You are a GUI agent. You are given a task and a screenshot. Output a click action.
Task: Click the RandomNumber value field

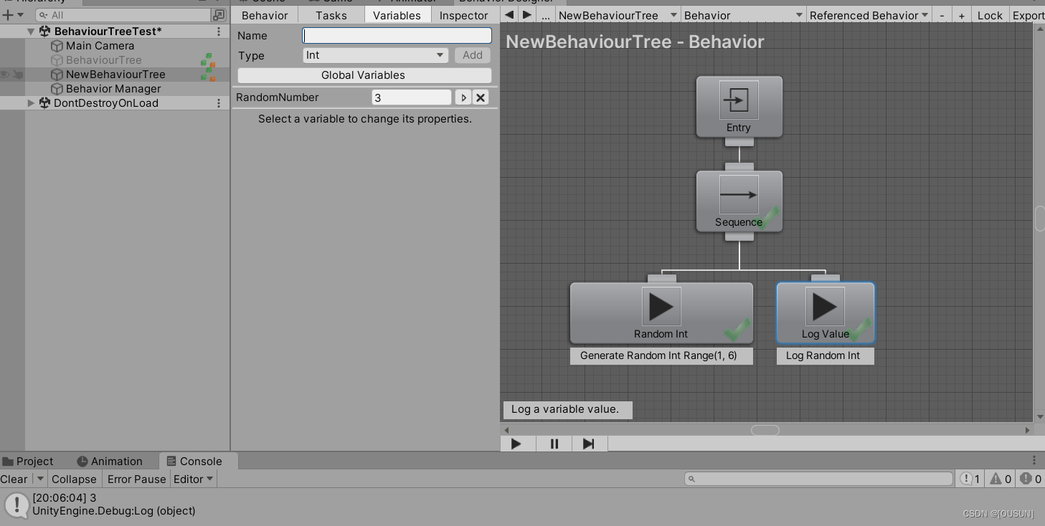(x=412, y=97)
